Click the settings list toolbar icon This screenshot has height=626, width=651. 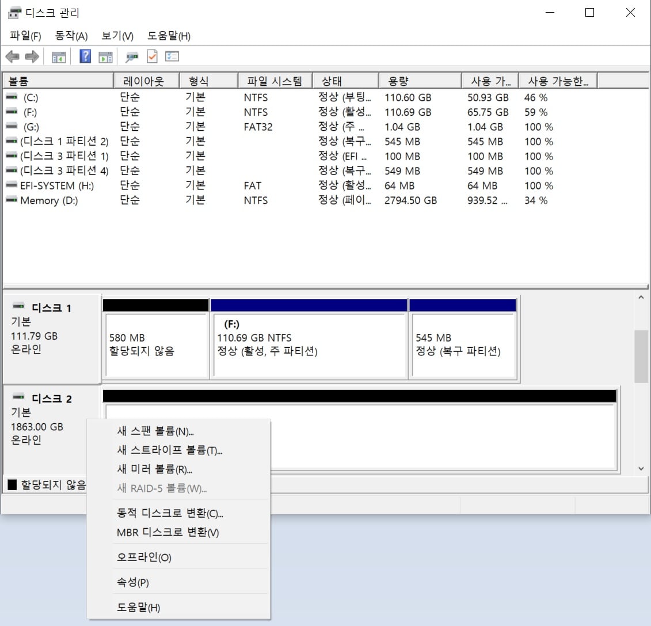pyautogui.click(x=172, y=56)
